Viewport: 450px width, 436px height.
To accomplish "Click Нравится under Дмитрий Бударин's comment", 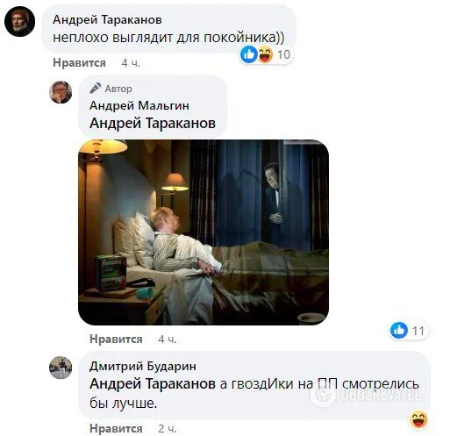I will (116, 429).
